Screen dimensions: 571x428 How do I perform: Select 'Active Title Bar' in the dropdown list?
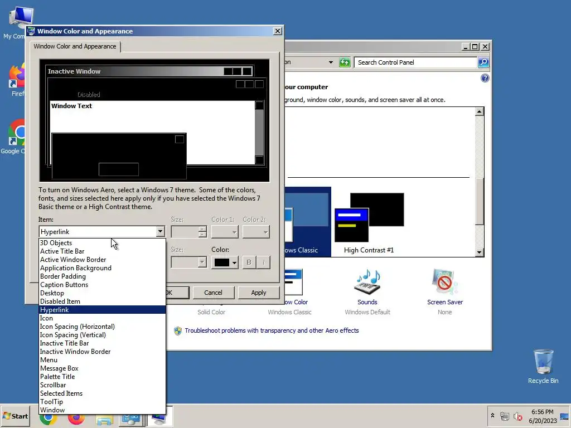[102, 251]
